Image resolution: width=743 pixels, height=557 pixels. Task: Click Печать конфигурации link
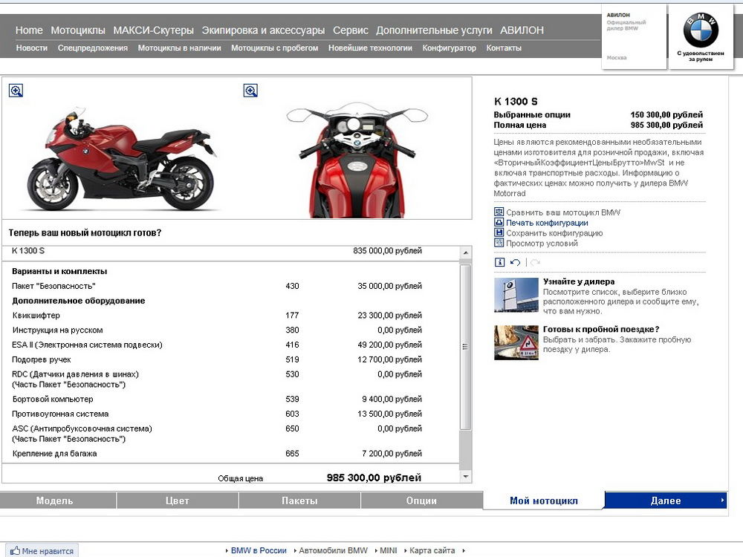pos(547,223)
